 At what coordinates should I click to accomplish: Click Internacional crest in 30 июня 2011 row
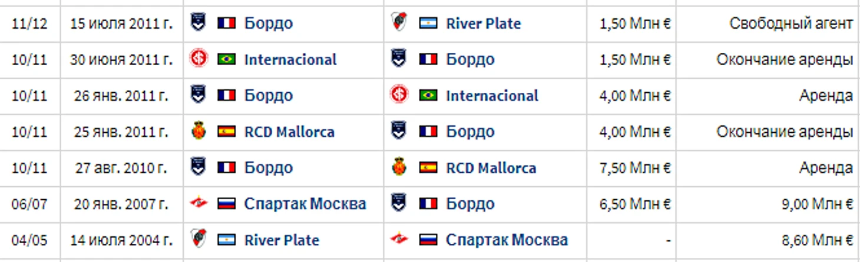(199, 59)
